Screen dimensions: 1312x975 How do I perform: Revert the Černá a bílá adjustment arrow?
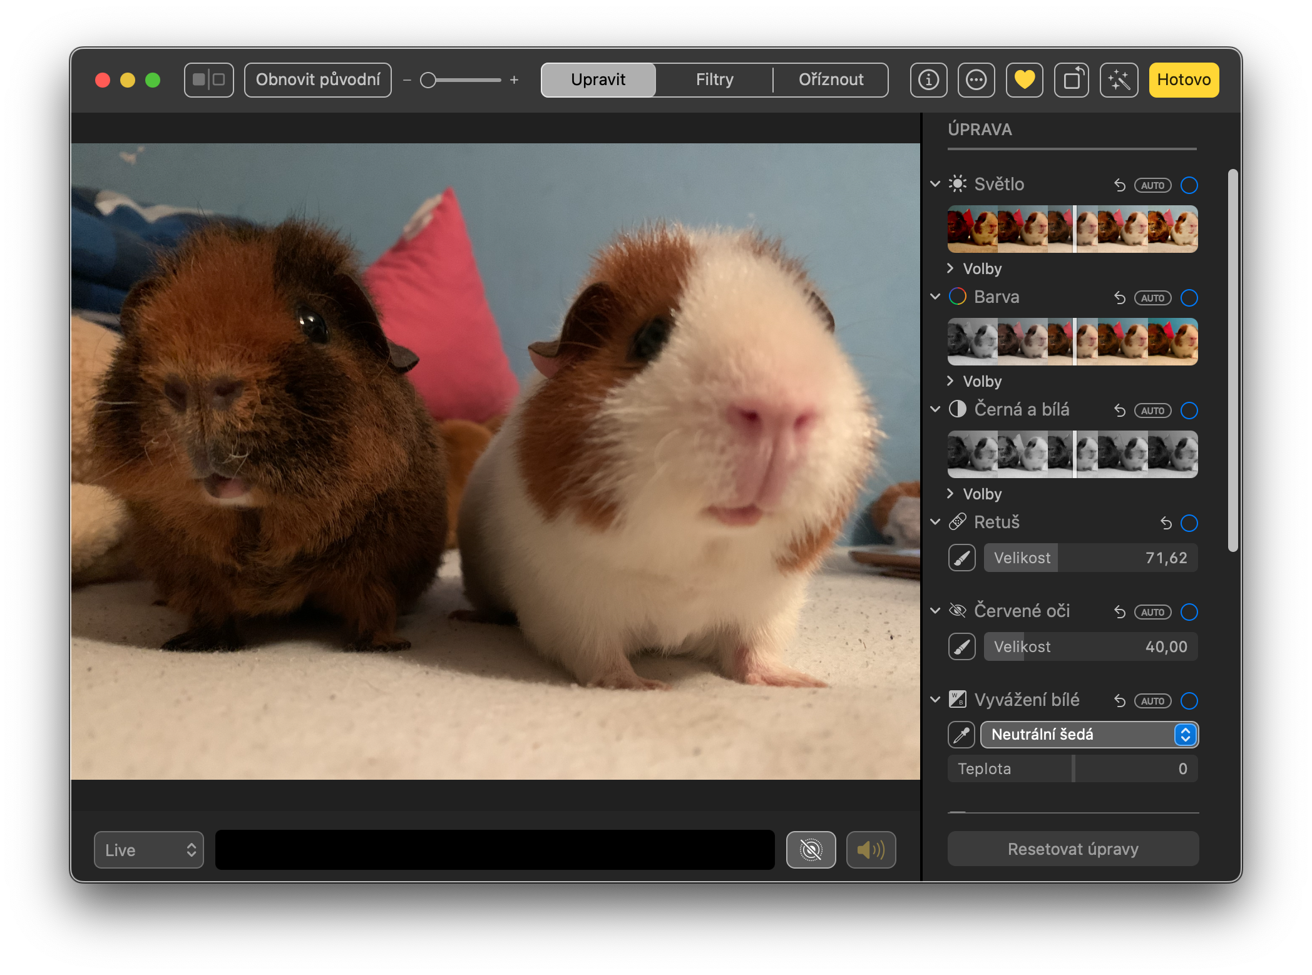(1120, 411)
